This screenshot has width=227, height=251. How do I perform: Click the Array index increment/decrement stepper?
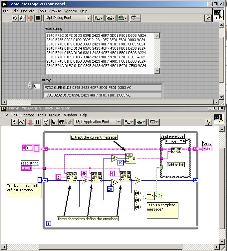(x=30, y=86)
